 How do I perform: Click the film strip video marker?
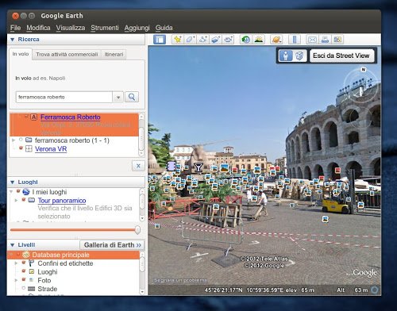point(172,167)
